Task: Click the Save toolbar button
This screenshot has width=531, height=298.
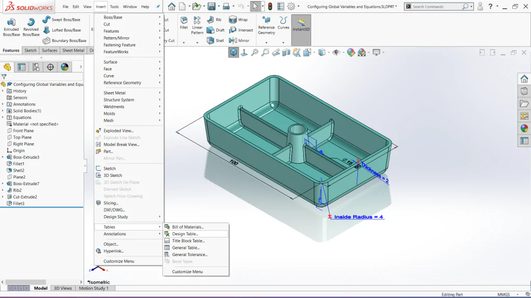Action: pyautogui.click(x=212, y=6)
